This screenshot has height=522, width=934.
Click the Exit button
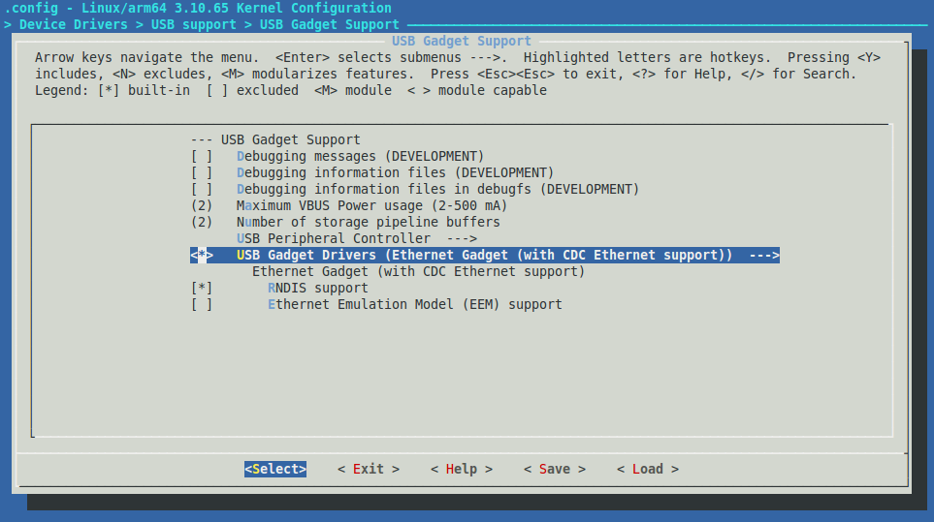pyautogui.click(x=369, y=469)
